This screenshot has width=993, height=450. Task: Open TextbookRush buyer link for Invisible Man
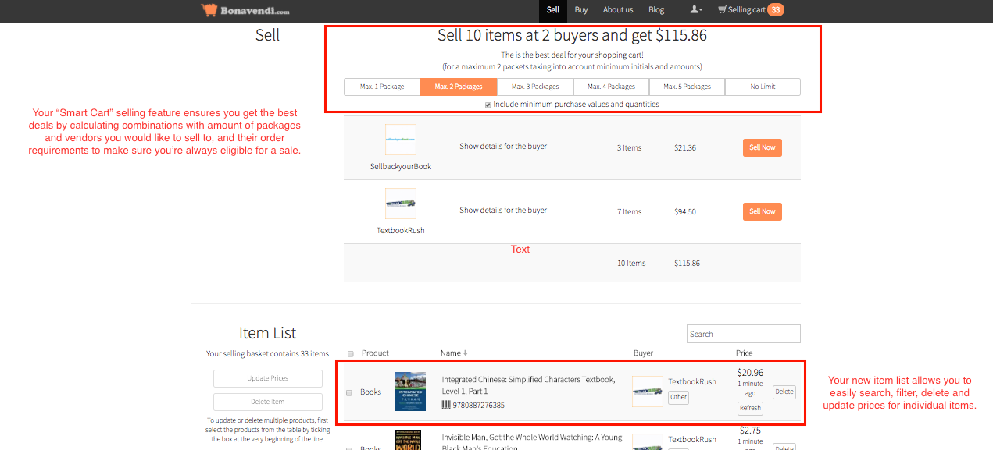tap(692, 440)
